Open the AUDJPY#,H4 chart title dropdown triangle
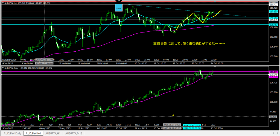 [x=3, y=3]
